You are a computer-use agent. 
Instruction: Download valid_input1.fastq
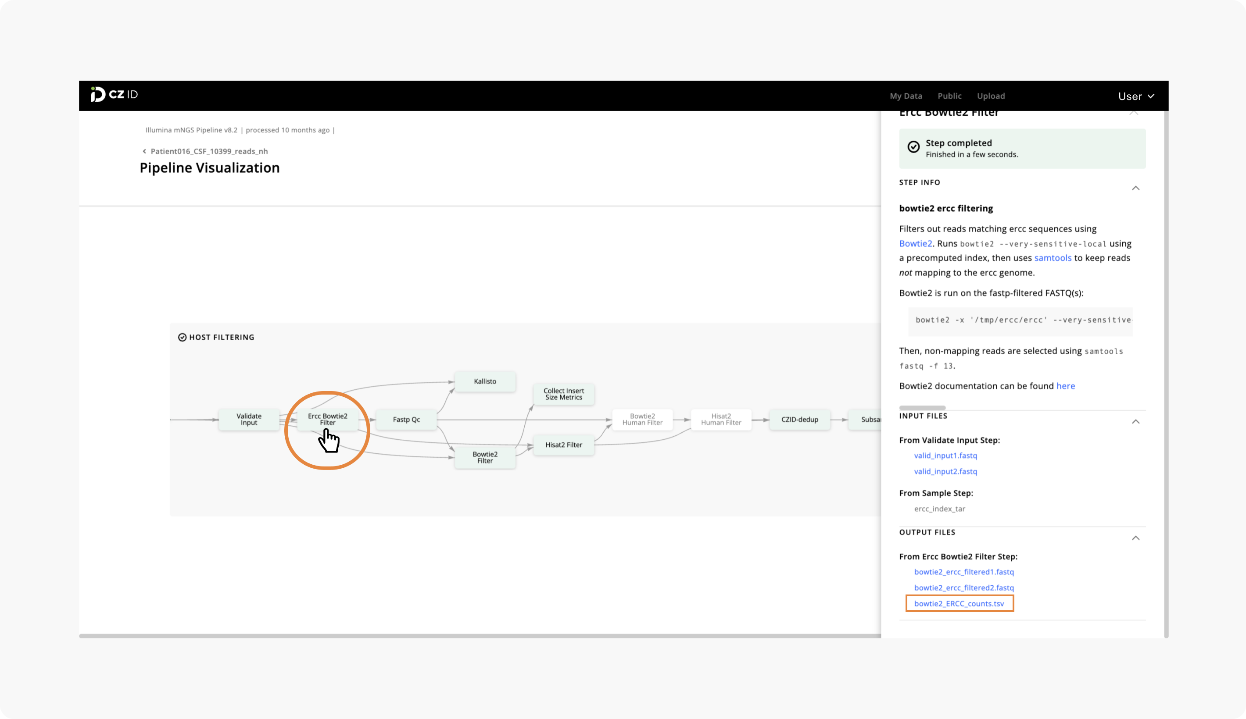coord(945,456)
